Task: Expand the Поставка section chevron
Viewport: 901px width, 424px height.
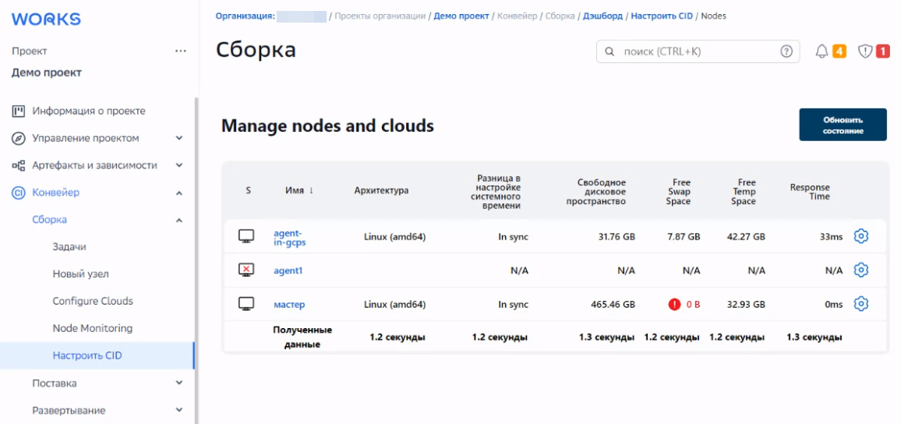Action: [x=179, y=383]
